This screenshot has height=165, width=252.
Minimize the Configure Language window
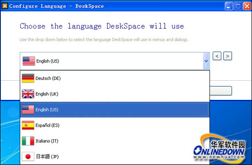point(229,6)
